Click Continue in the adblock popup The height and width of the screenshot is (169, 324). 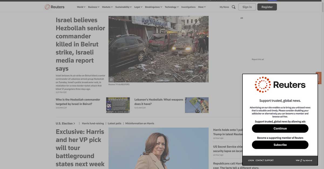pyautogui.click(x=280, y=128)
